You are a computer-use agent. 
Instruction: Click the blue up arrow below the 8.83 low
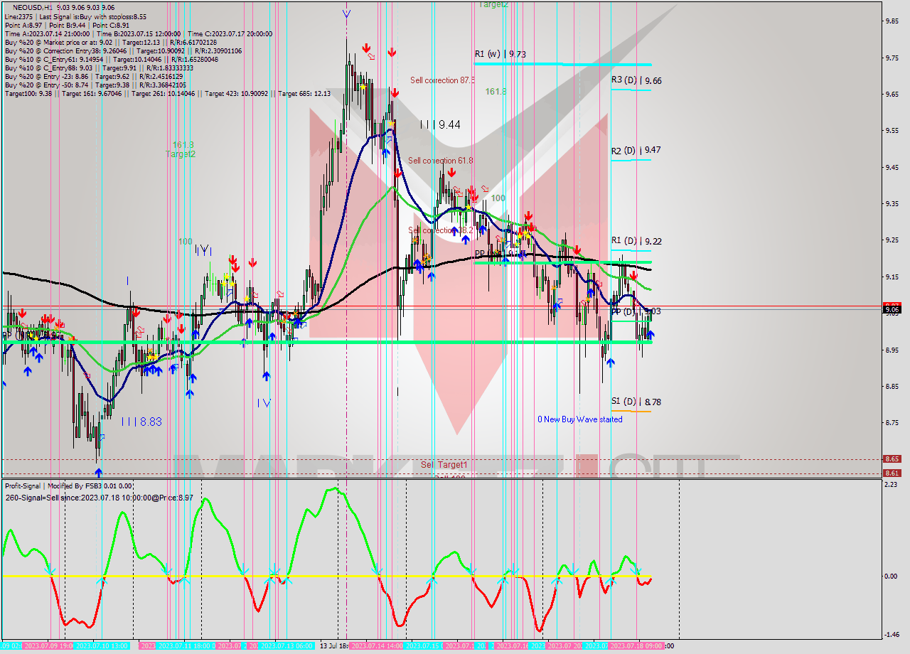tap(98, 472)
